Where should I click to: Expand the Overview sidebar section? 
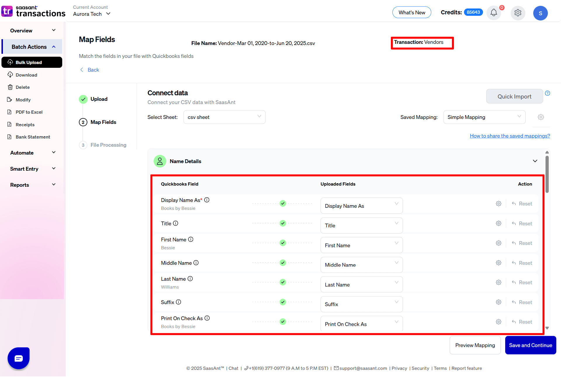point(32,30)
